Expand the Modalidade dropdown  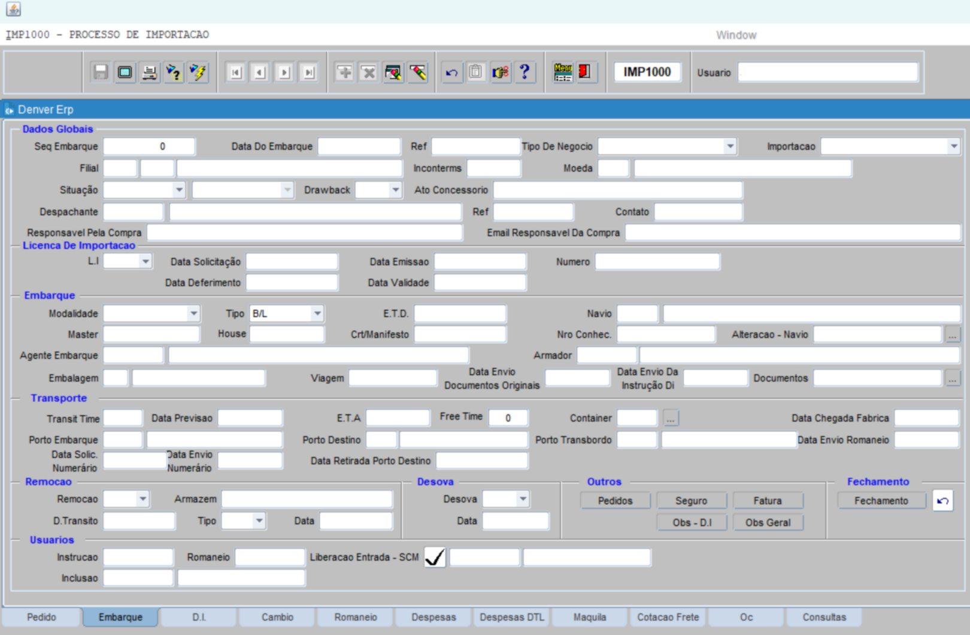(193, 314)
